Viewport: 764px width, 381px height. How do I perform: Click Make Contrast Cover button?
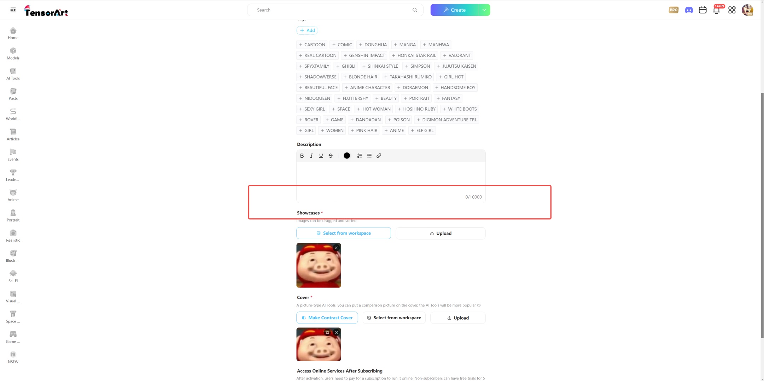(327, 318)
